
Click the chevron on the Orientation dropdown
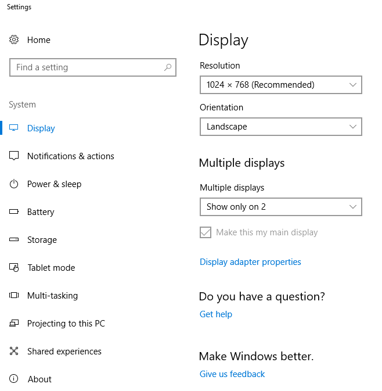[353, 127]
